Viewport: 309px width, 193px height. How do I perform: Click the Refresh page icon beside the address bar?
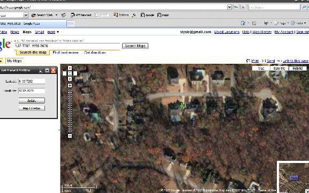(236, 8)
